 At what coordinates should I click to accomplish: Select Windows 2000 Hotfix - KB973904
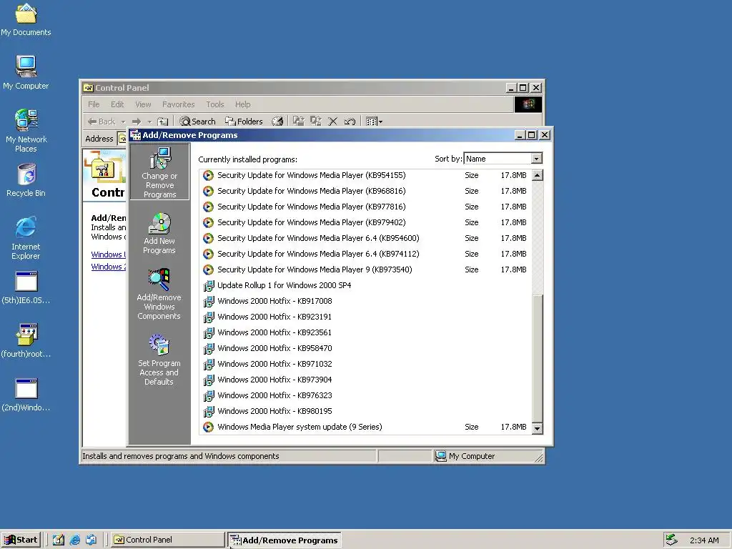pos(365,380)
